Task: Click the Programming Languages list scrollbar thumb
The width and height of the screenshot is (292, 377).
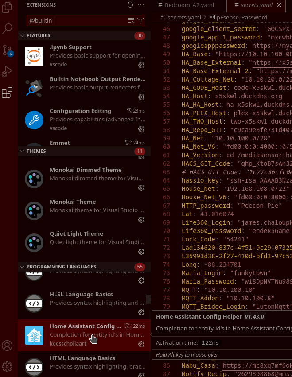Action: tap(148, 299)
